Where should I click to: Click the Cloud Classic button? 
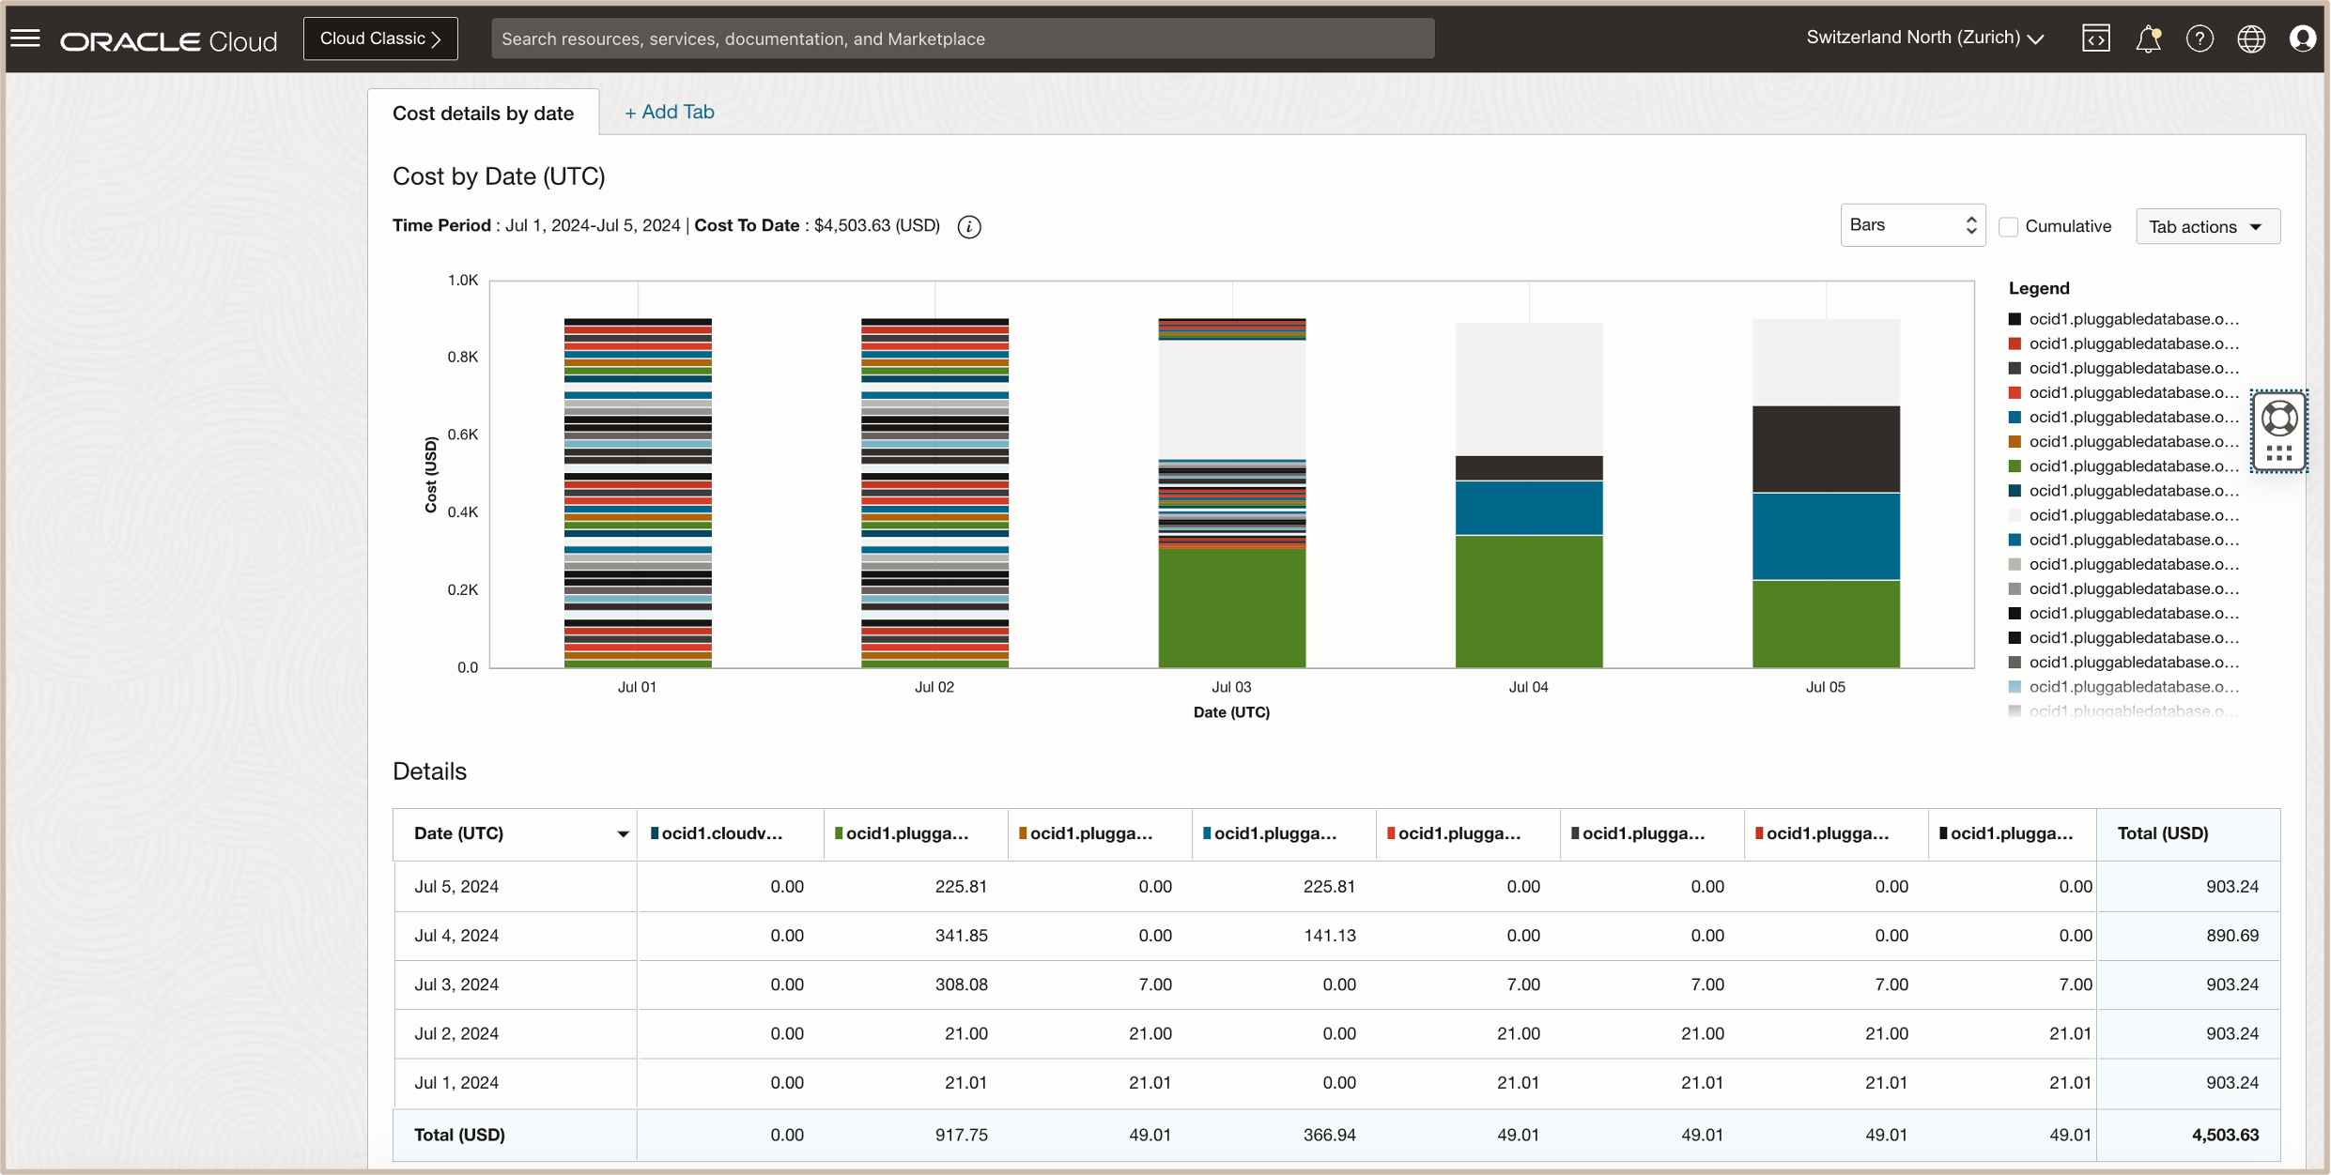[380, 38]
